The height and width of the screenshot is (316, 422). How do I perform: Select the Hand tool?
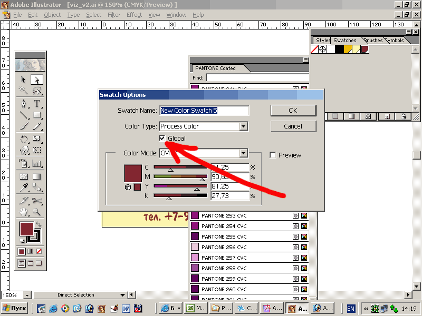click(23, 212)
